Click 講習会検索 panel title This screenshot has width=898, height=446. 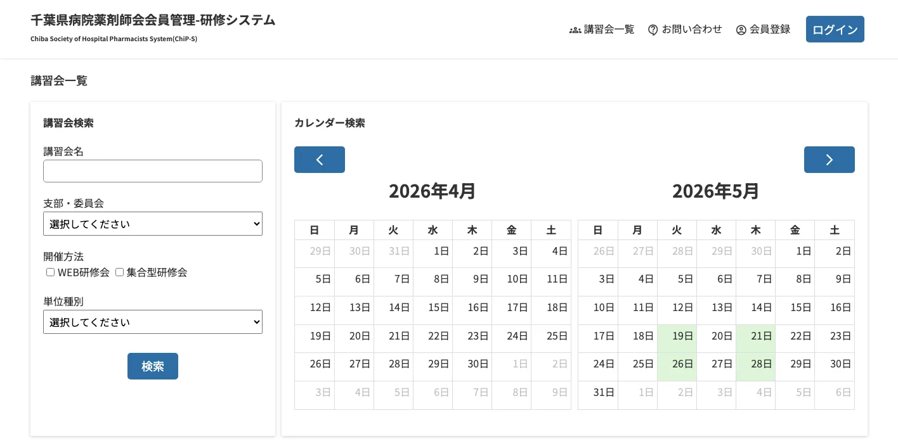(x=68, y=123)
